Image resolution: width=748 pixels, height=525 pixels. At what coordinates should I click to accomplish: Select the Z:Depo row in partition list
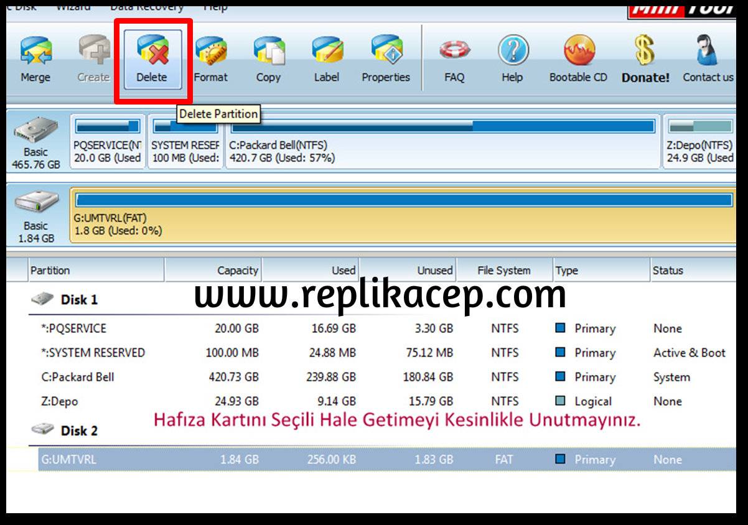(60, 401)
